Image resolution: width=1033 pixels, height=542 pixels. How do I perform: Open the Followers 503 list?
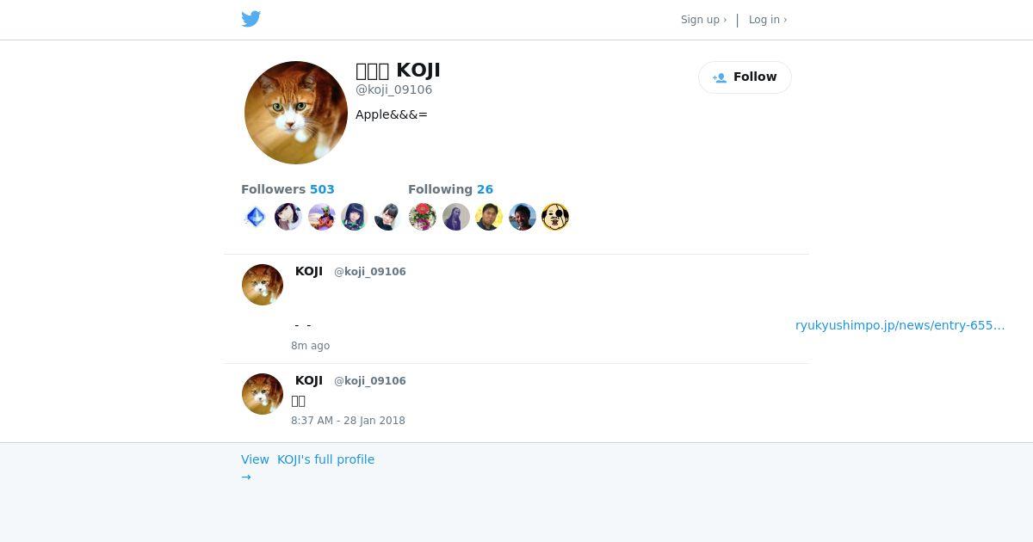coord(288,189)
